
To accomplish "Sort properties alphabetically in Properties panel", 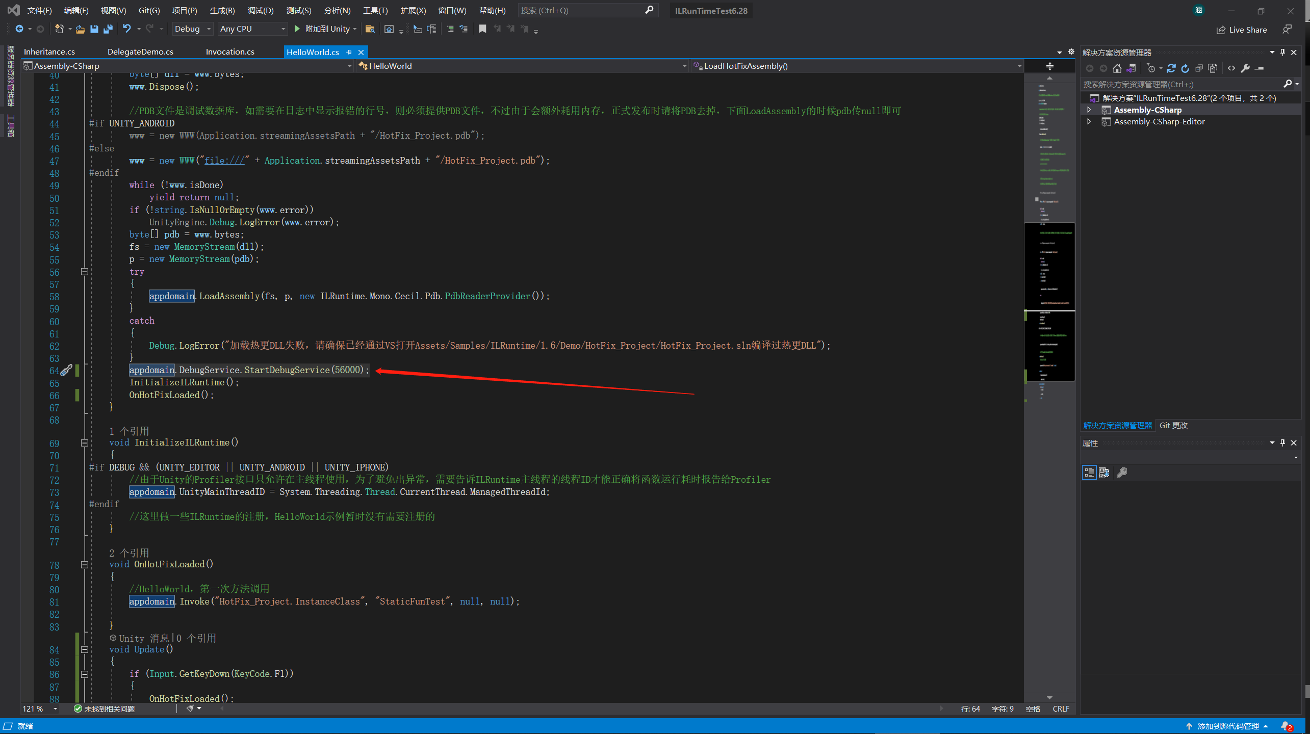I will tap(1104, 473).
